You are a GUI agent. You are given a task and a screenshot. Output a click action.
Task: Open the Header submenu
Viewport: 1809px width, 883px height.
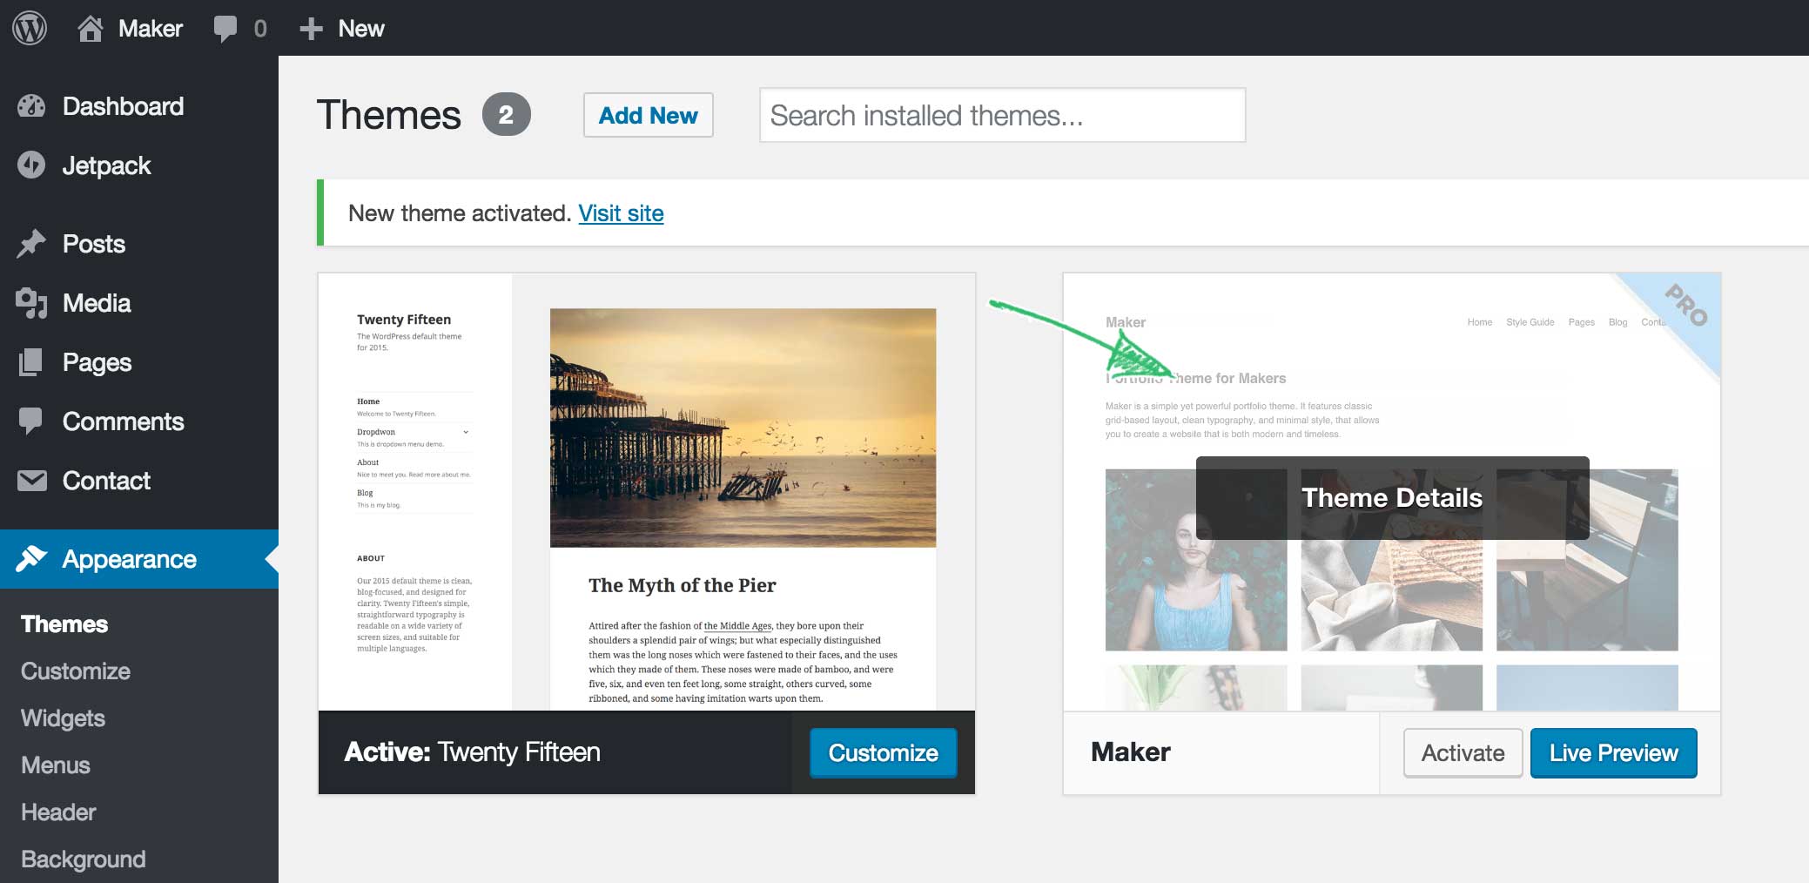(58, 812)
